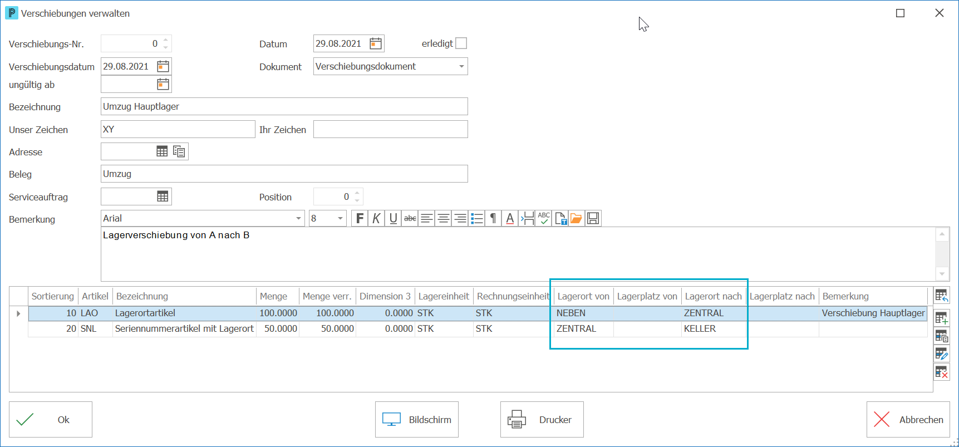959x447 pixels.
Task: Tick the erledigt checkbox
Action: coord(461,43)
